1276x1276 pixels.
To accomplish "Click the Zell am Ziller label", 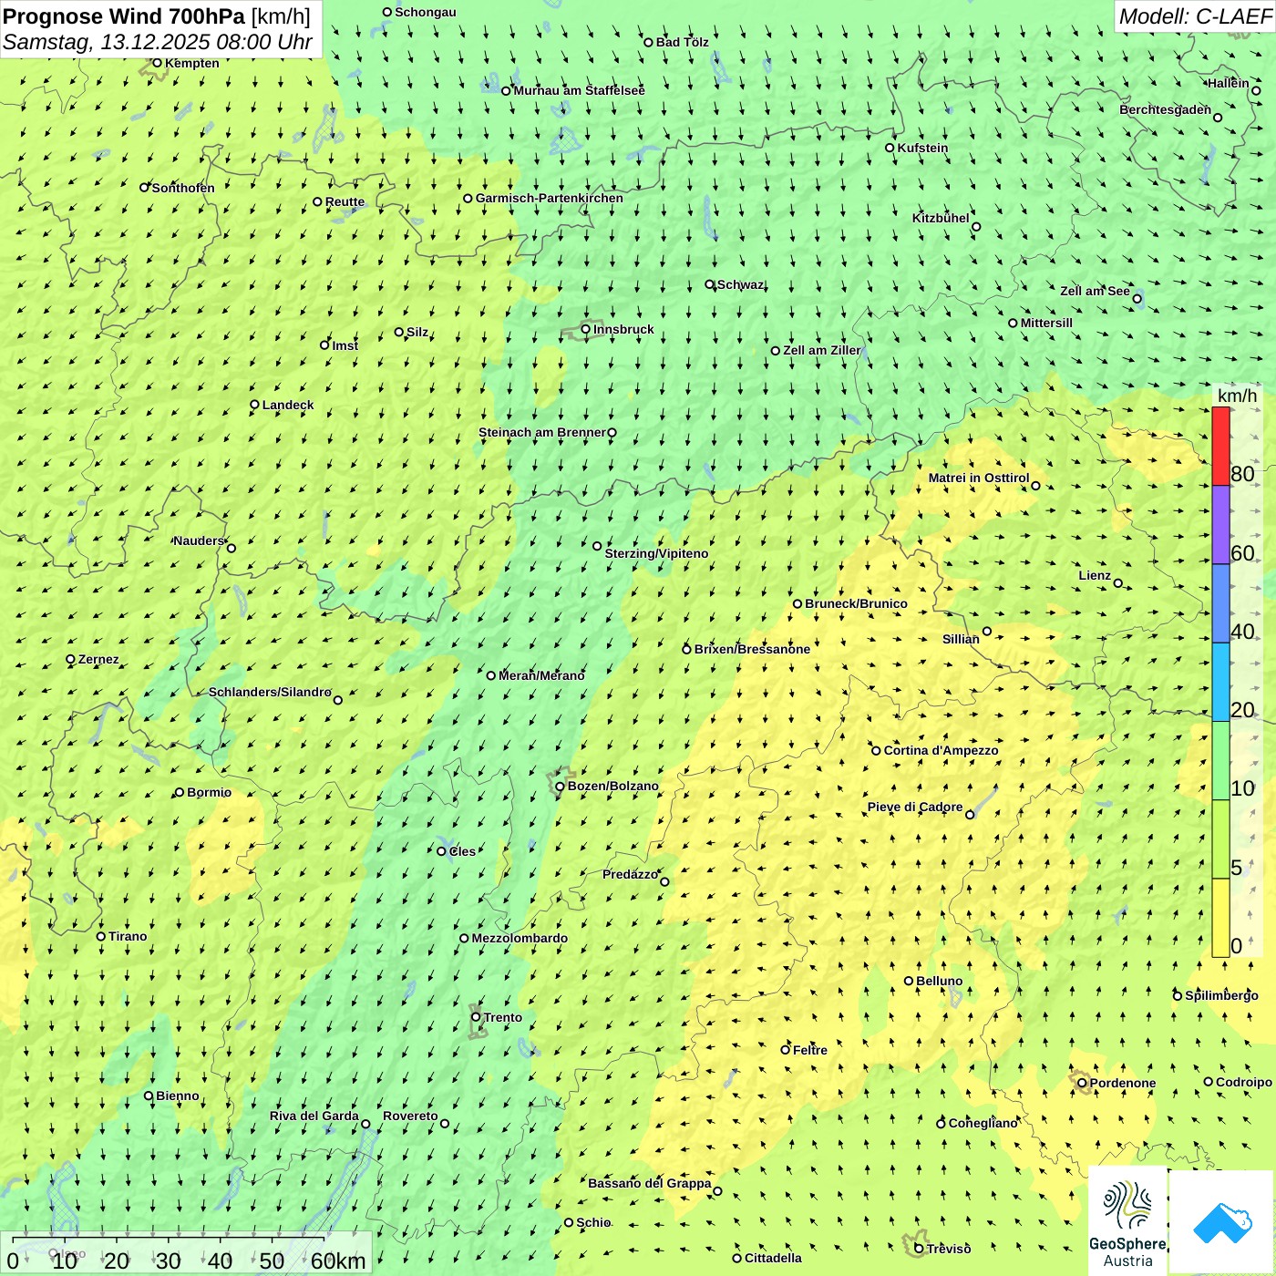I will [821, 350].
